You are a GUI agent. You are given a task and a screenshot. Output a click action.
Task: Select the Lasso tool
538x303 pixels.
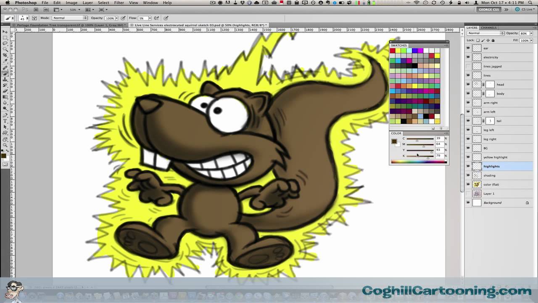[5, 43]
